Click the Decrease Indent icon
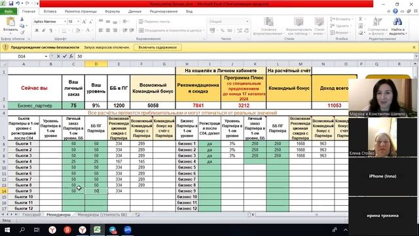Viewport: 419px width, 236px height. [x=125, y=30]
